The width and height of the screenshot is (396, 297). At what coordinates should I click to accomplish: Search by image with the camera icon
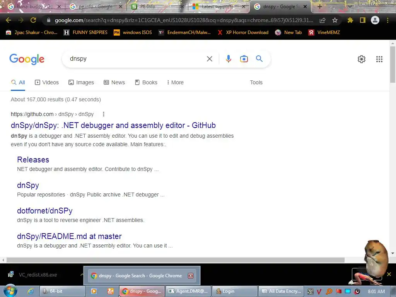tap(244, 59)
